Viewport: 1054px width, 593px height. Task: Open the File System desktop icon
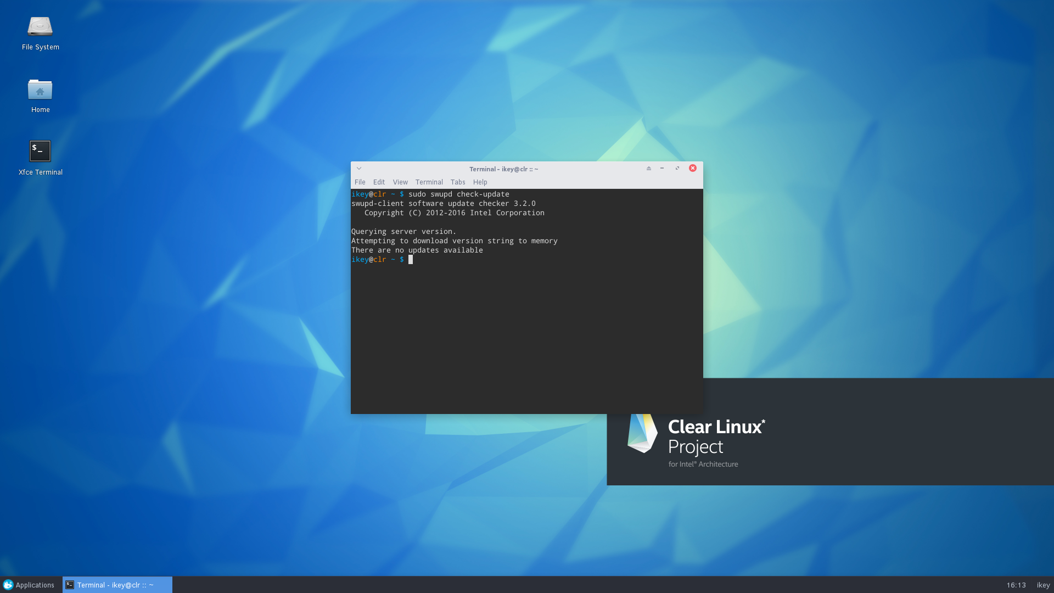(40, 33)
